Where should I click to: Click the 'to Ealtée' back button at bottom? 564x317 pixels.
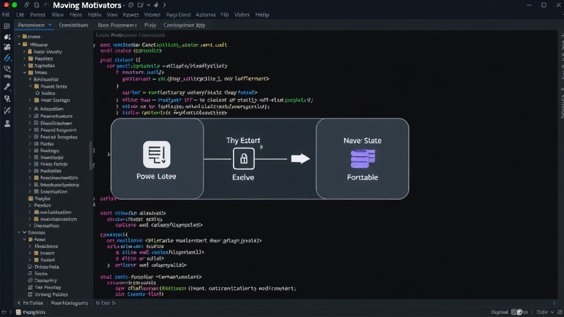(x=30, y=303)
